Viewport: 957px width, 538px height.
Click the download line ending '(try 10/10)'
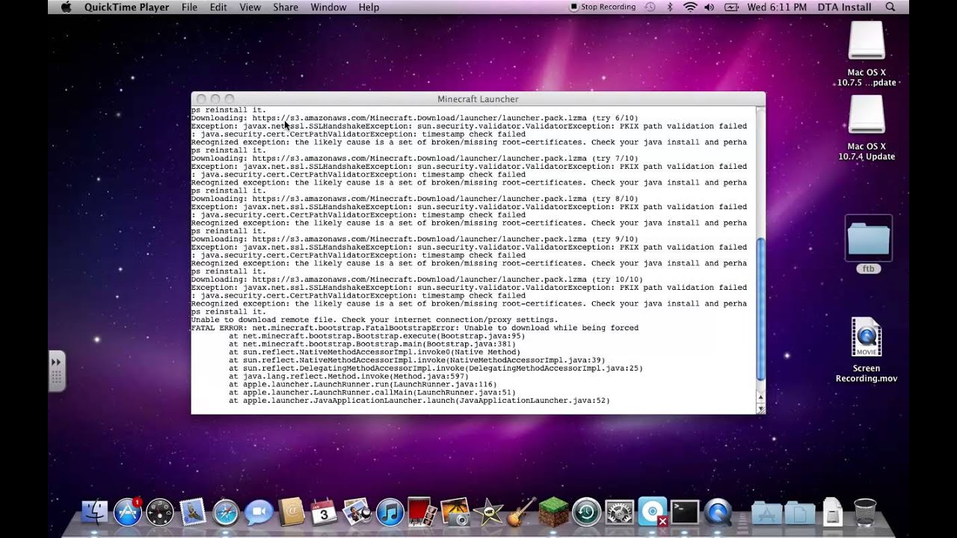(x=417, y=279)
